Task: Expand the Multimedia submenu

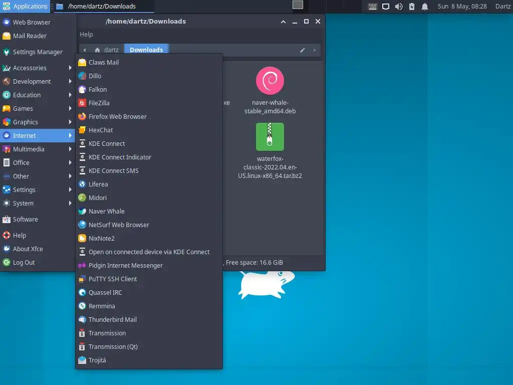Action: coord(37,149)
